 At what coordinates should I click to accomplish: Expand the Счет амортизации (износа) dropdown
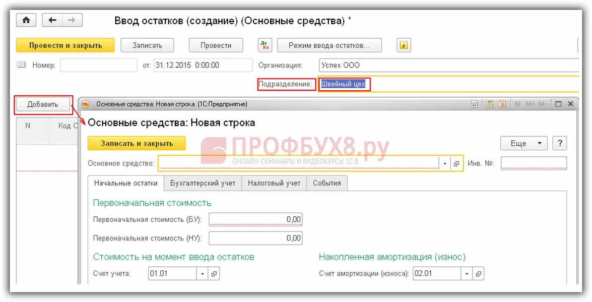click(467, 274)
